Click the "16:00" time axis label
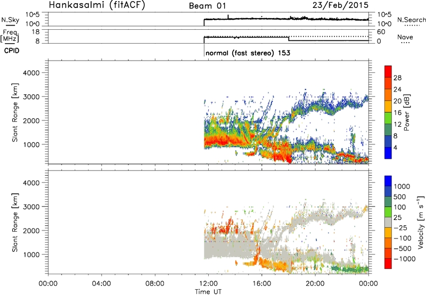The image size is (426, 295). (x=261, y=284)
